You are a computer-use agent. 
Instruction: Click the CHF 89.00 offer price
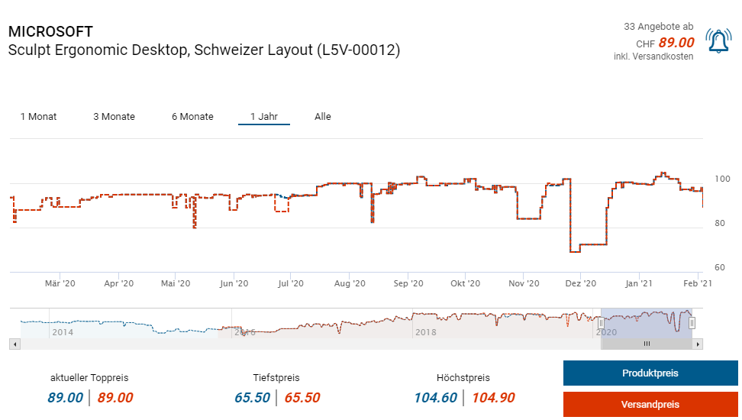pyautogui.click(x=676, y=43)
